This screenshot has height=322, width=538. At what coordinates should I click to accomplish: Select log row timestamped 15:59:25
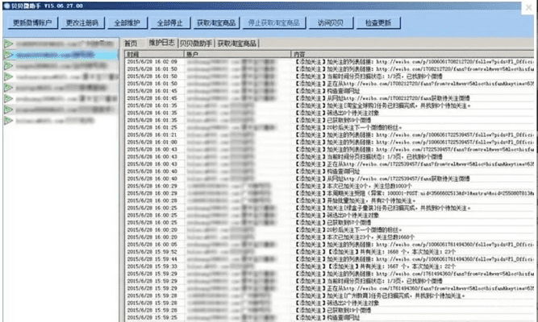(329, 318)
